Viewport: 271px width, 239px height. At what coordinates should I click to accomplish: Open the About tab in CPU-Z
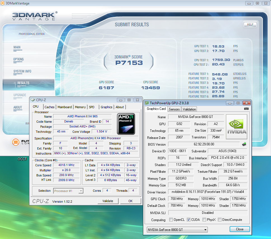coord(120,107)
